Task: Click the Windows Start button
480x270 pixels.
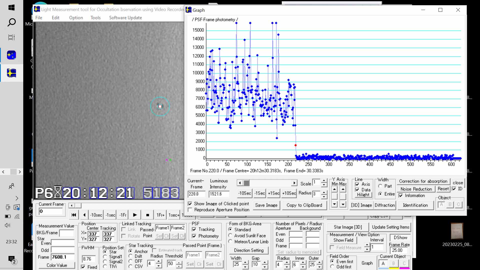Action: coord(11,7)
